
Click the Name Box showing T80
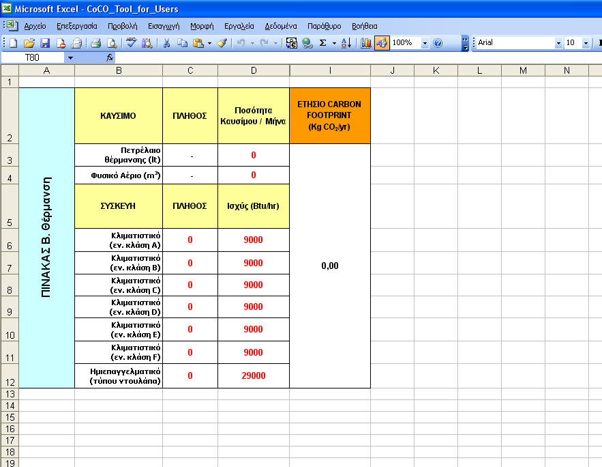(x=32, y=57)
